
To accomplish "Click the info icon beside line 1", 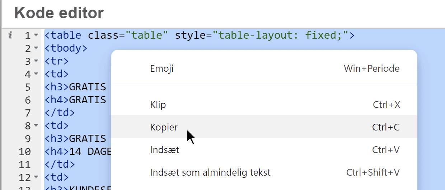I will 10,35.
